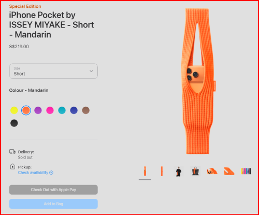
Task: Pick the dark blue colour swatch
Action: click(x=74, y=110)
